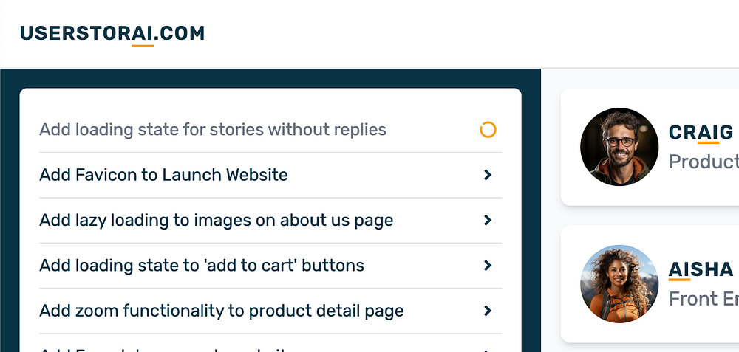Click Aisha's avatar picture
This screenshot has height=352, width=739.
click(x=619, y=284)
